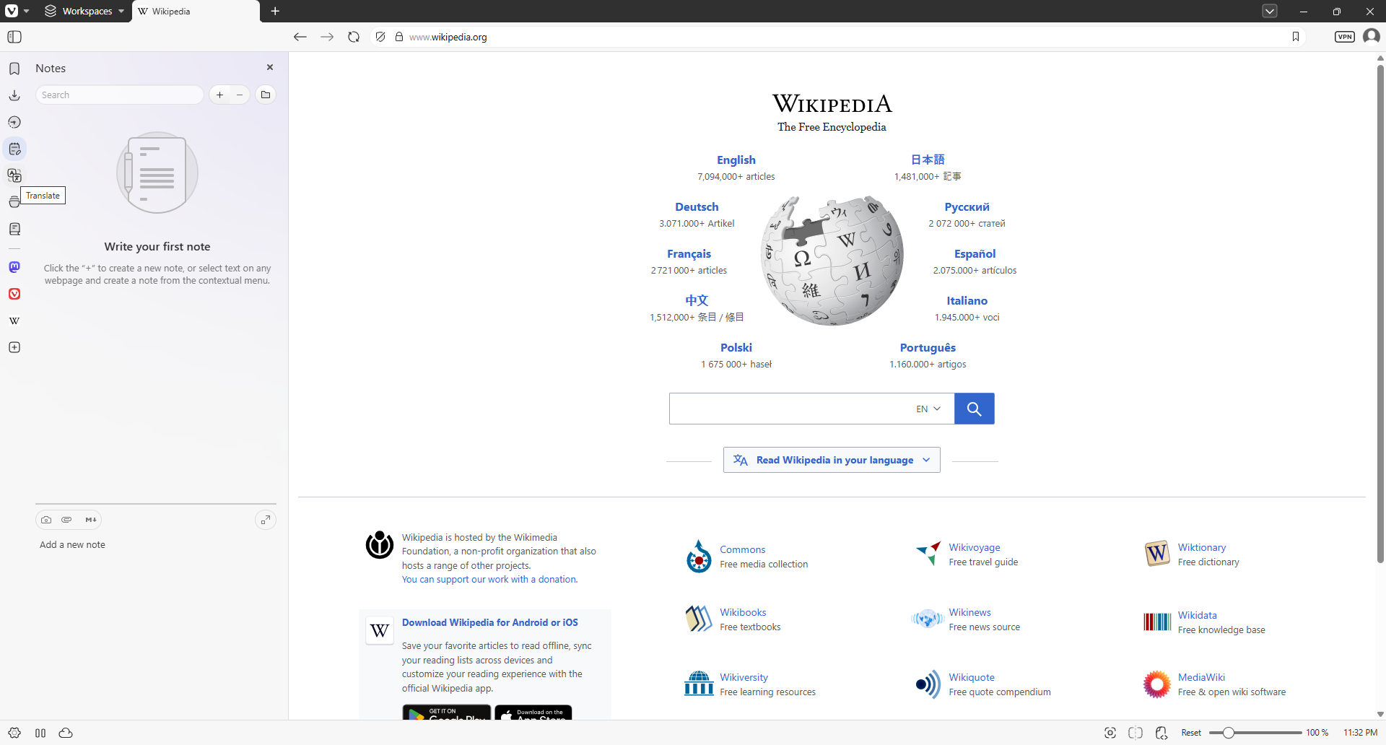Open Español Wikipedia
1386x745 pixels.
[x=975, y=253]
